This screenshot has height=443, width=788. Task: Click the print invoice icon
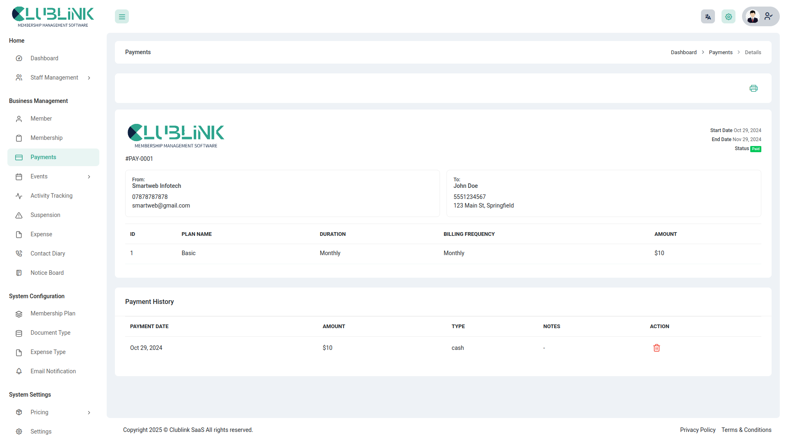pos(753,88)
